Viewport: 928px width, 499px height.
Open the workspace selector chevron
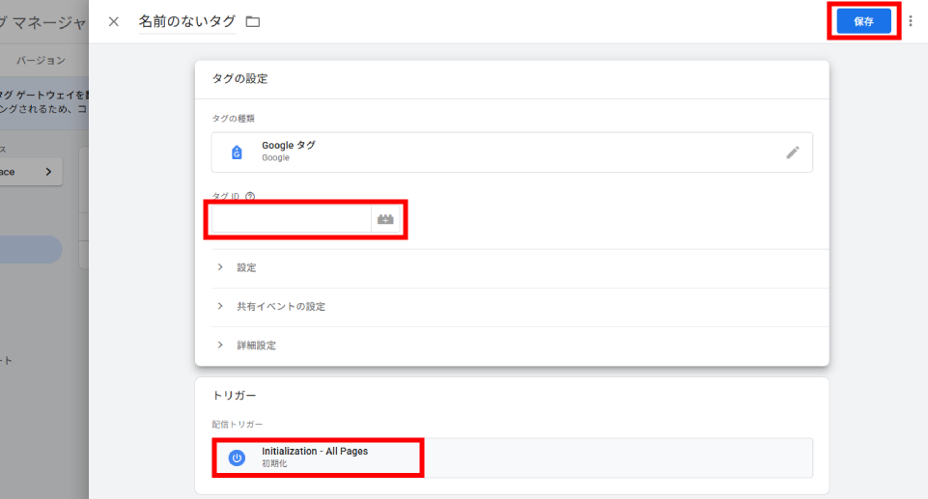point(48,172)
